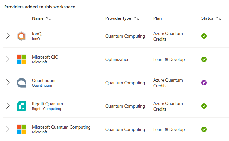Expand the Rigetti Quantum row

tap(8, 106)
